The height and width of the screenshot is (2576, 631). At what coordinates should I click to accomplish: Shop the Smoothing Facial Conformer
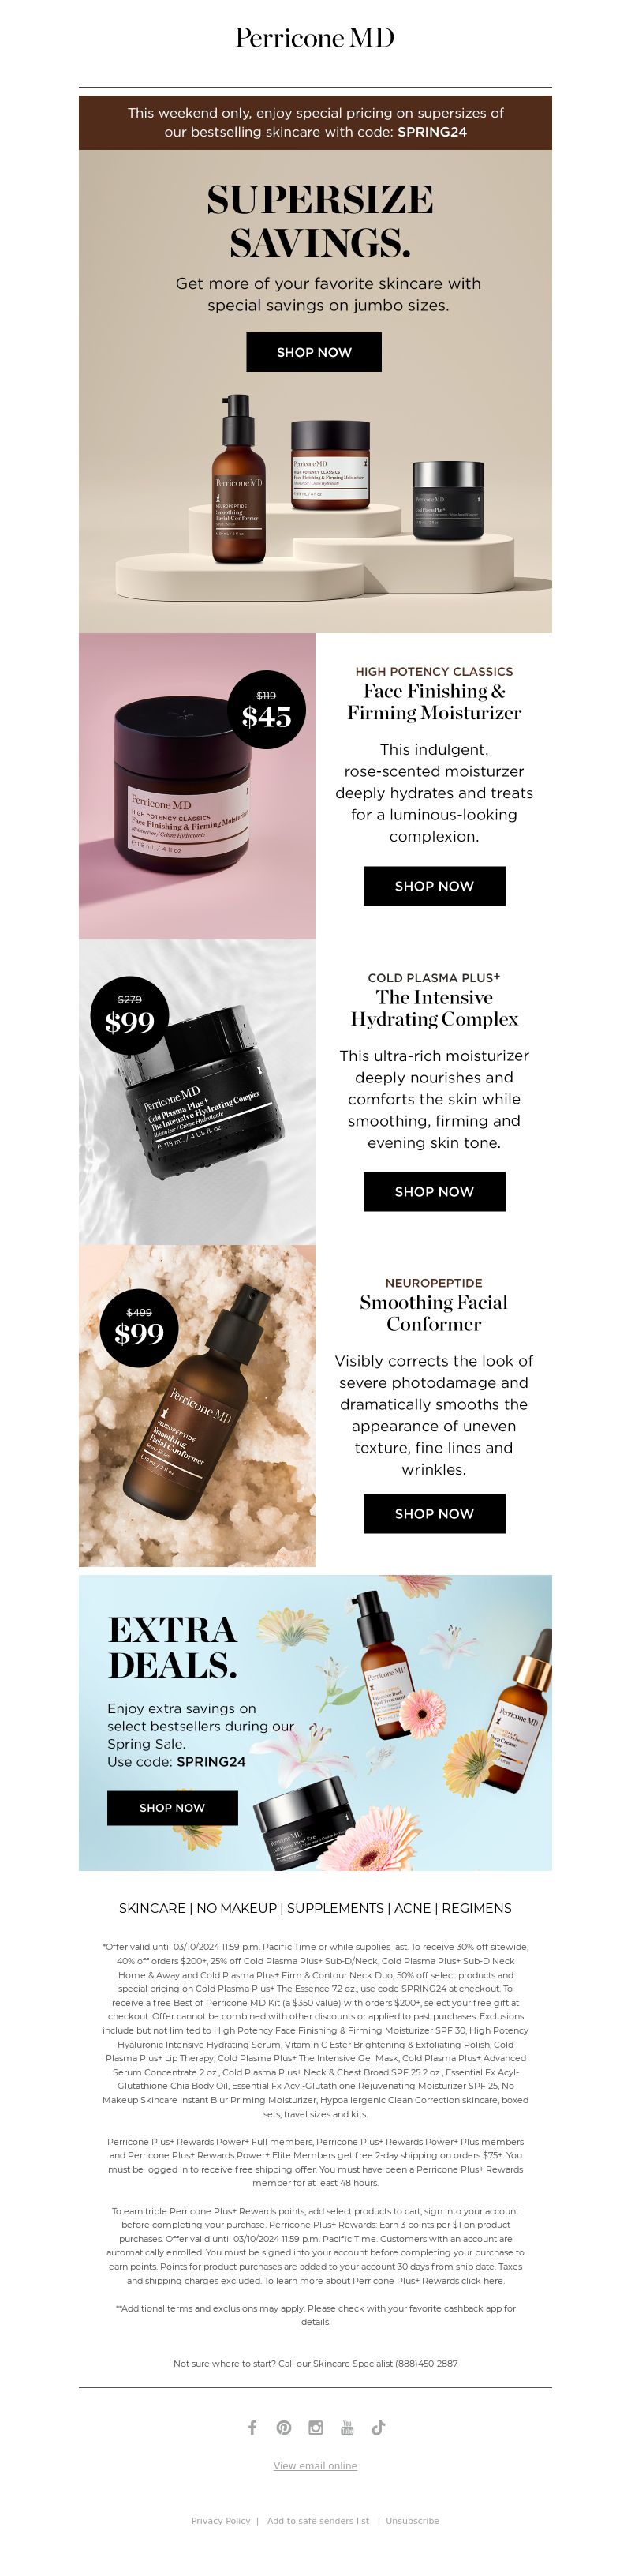coord(435,1513)
